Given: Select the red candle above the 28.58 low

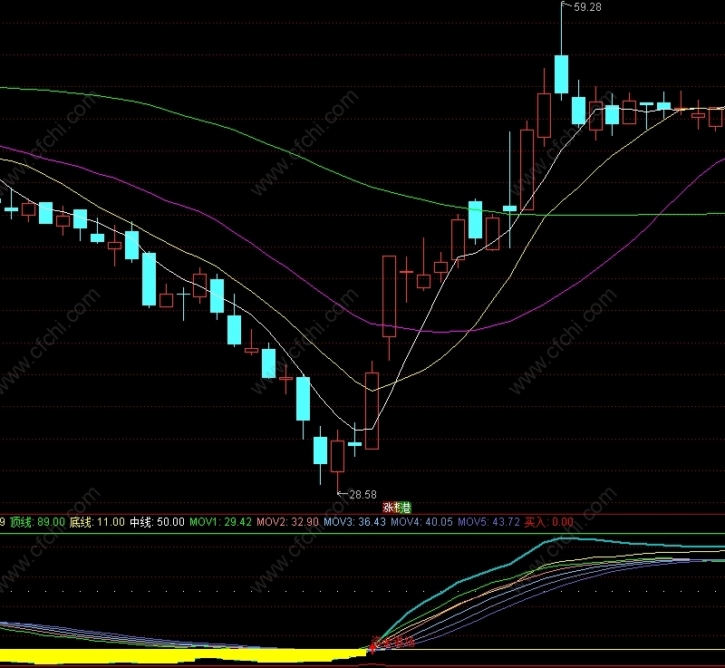Looking at the screenshot, I should [337, 456].
